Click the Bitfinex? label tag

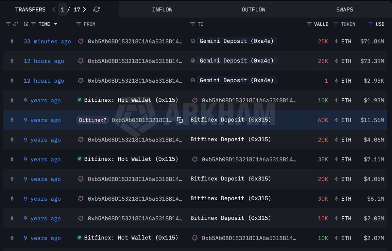click(x=93, y=120)
